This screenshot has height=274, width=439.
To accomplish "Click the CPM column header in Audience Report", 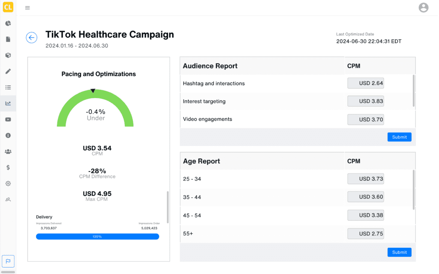I will tap(354, 66).
